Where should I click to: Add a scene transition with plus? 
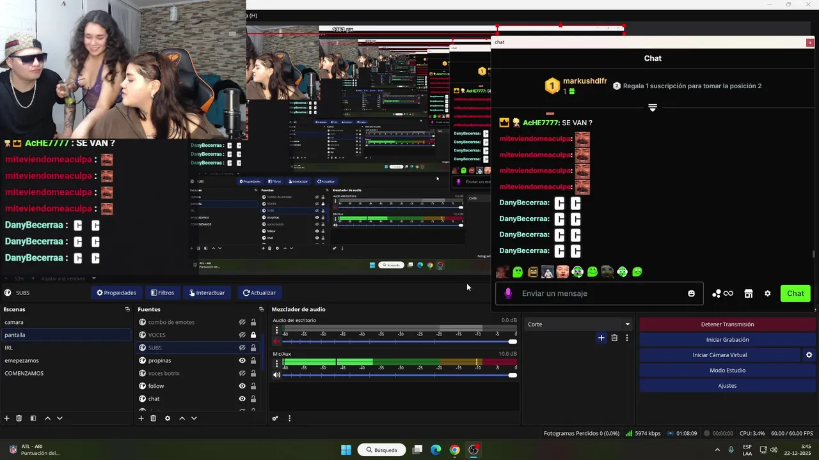(x=601, y=338)
